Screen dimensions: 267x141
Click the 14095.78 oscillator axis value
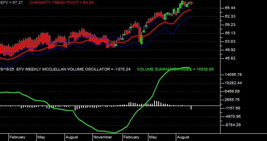233,75
